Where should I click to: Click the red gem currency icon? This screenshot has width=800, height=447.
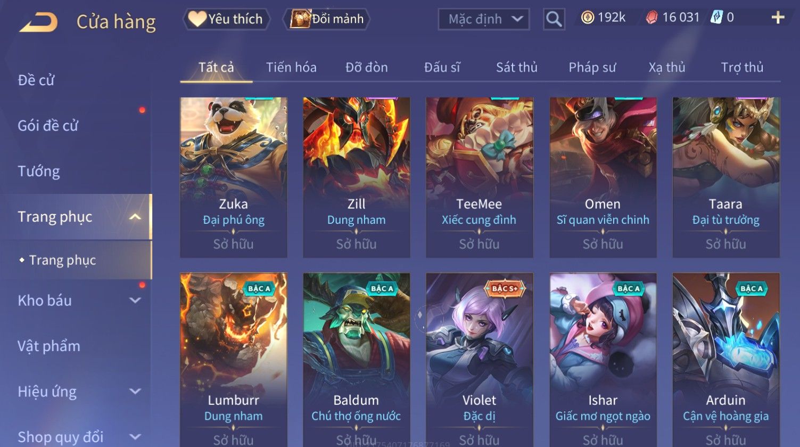click(651, 18)
